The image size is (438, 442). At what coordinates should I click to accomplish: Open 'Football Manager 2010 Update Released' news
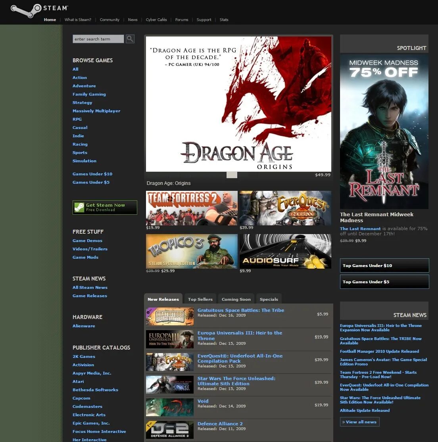coord(379,351)
